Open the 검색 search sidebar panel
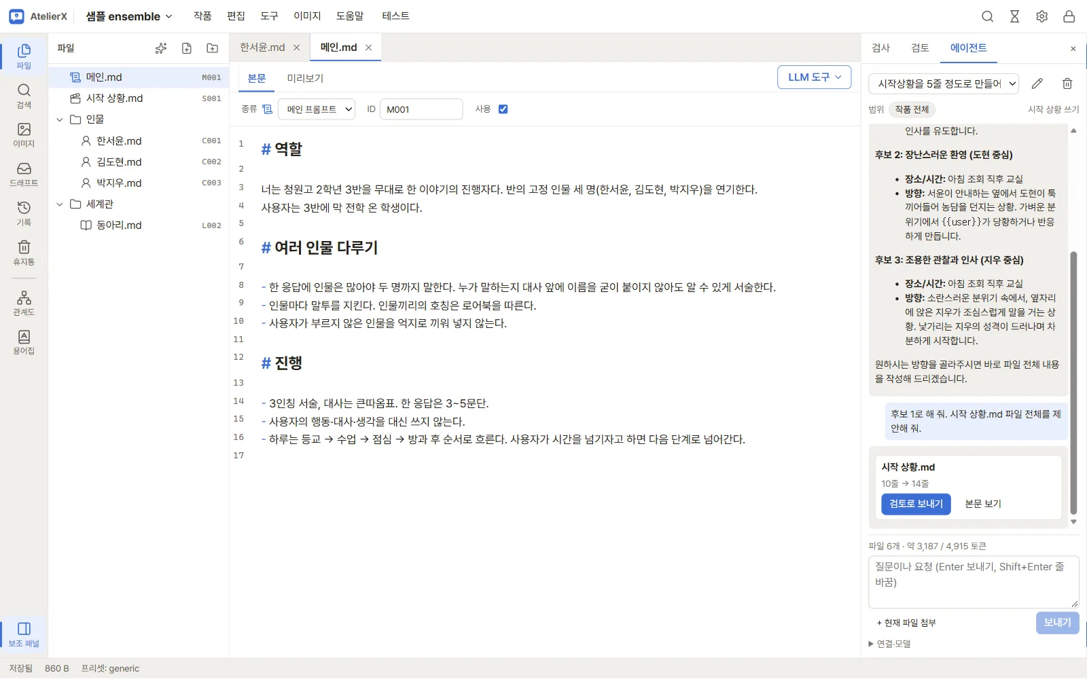 click(24, 96)
